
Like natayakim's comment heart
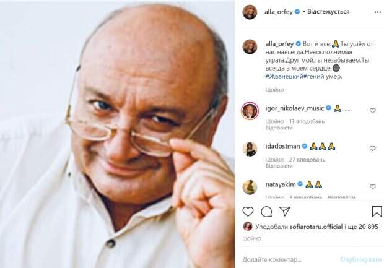pyautogui.click(x=372, y=187)
